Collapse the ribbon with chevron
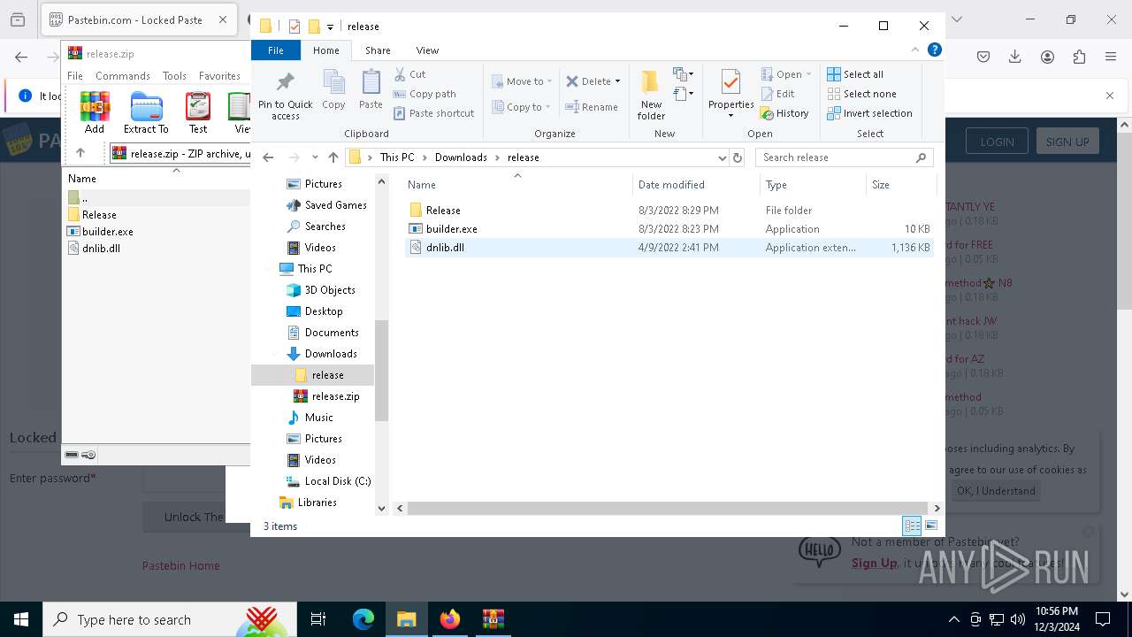Viewport: 1132px width, 637px height. point(915,50)
